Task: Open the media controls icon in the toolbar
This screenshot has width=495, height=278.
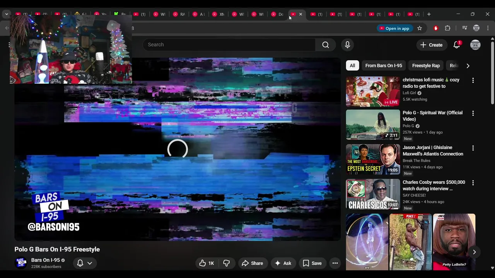Action: 465,28
